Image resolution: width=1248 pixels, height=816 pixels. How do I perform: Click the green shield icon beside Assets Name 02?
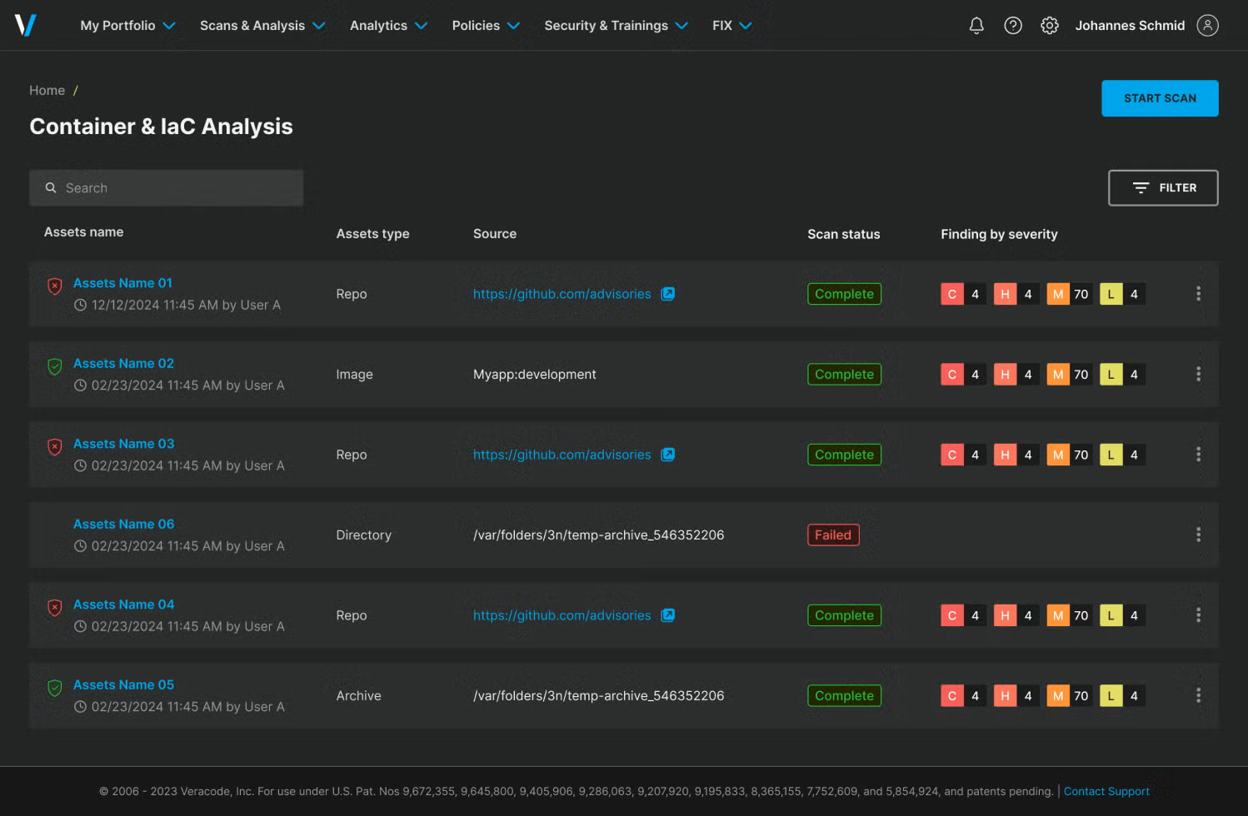coord(54,366)
